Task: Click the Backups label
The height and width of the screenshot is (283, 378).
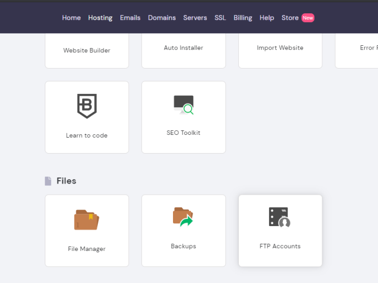Action: point(183,247)
